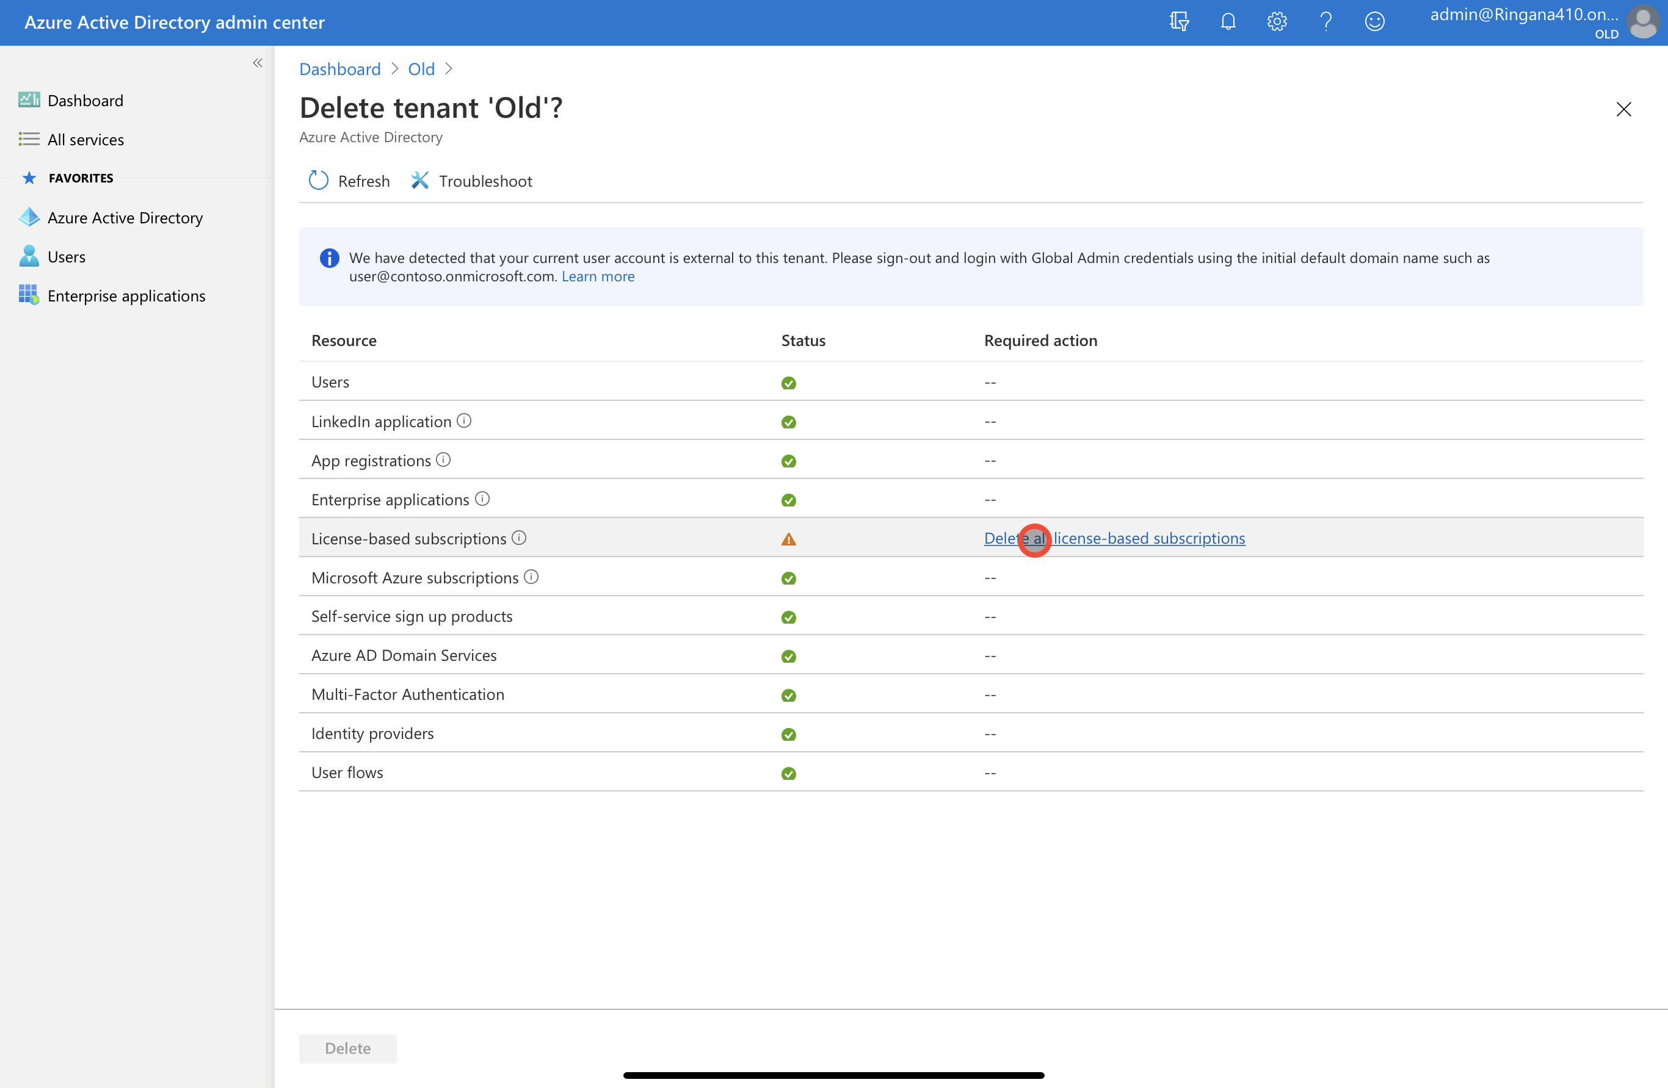1668x1088 pixels.
Task: Open Azure Active Directory in sidebar
Action: pos(125,218)
